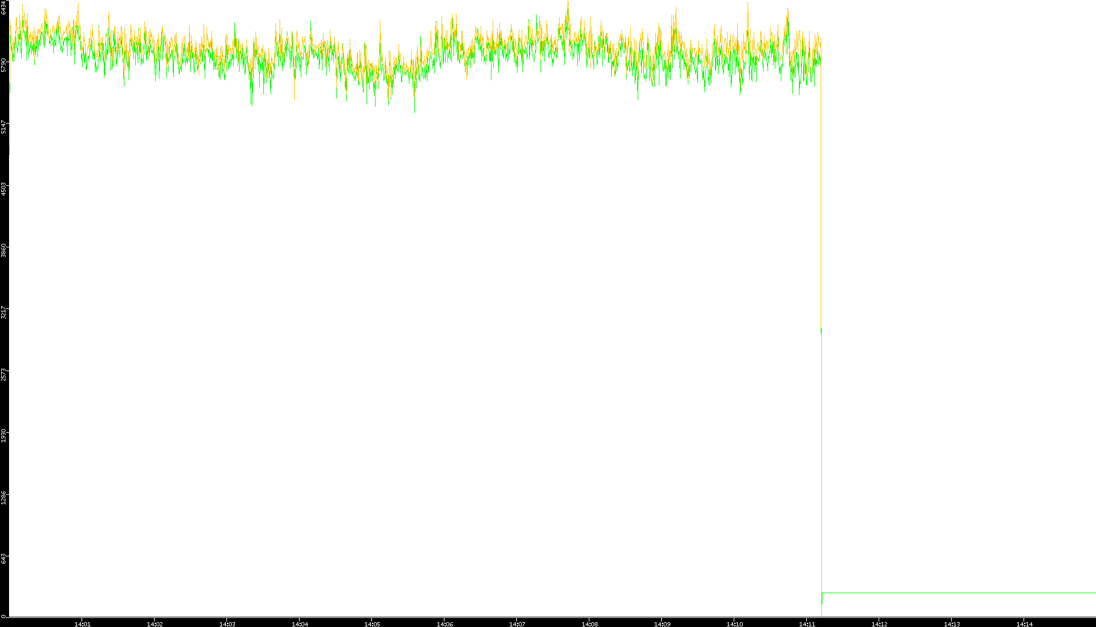The width and height of the screenshot is (1096, 627).
Task: Select the 14:03 tick on time axis
Action: coord(227,623)
